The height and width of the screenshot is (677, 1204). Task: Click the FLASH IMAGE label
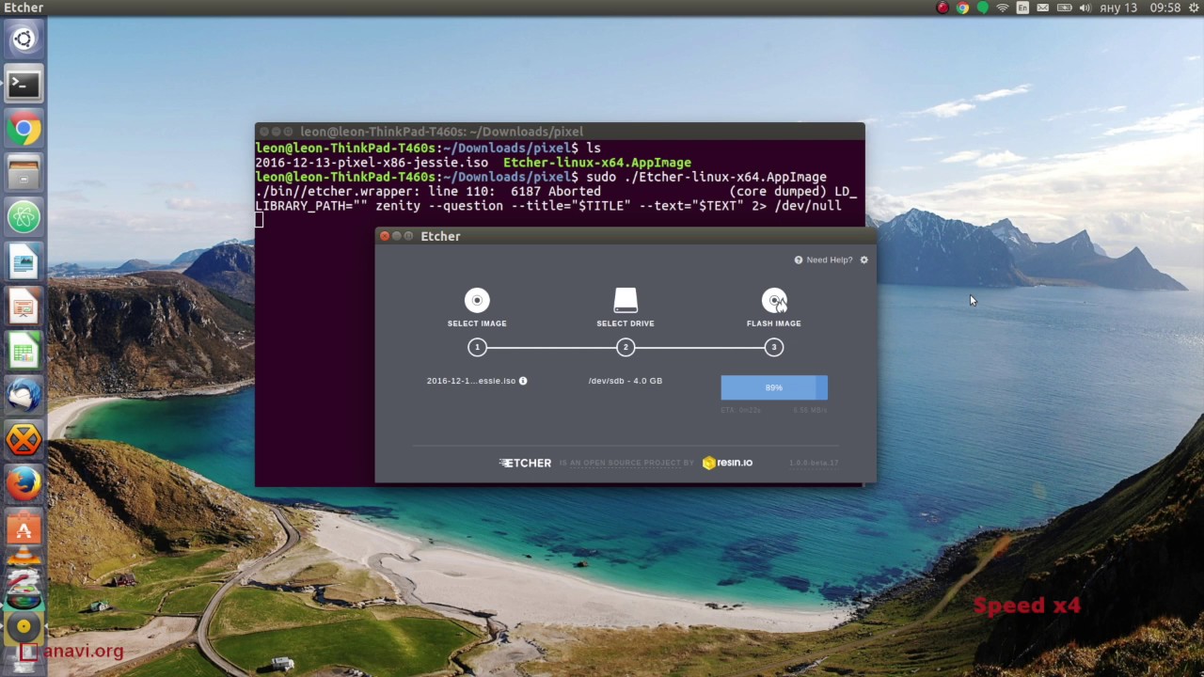(774, 323)
